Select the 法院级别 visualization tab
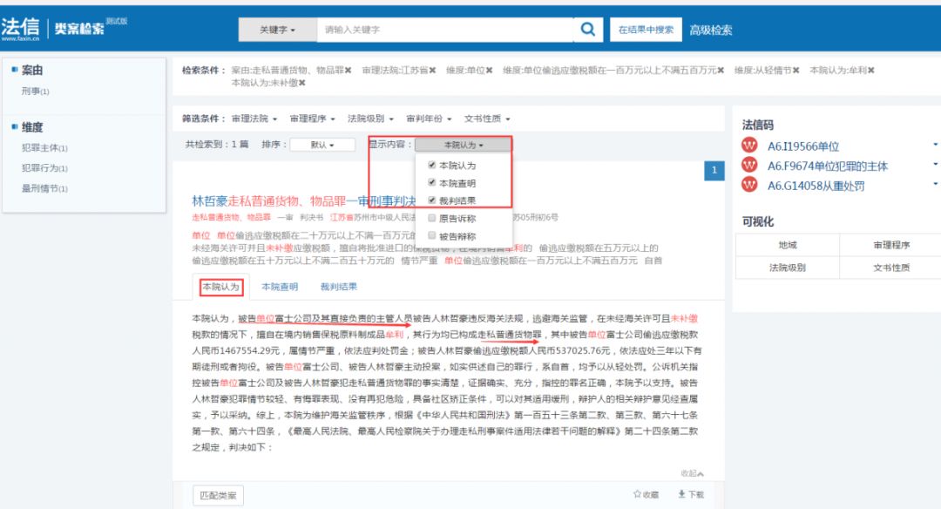This screenshot has width=941, height=509. tap(788, 268)
